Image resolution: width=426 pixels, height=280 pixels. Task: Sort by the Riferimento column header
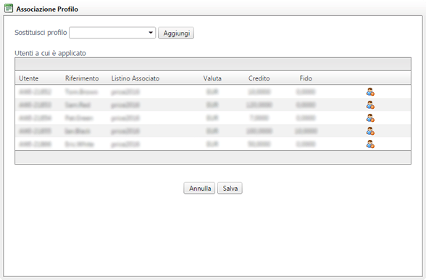click(82, 78)
